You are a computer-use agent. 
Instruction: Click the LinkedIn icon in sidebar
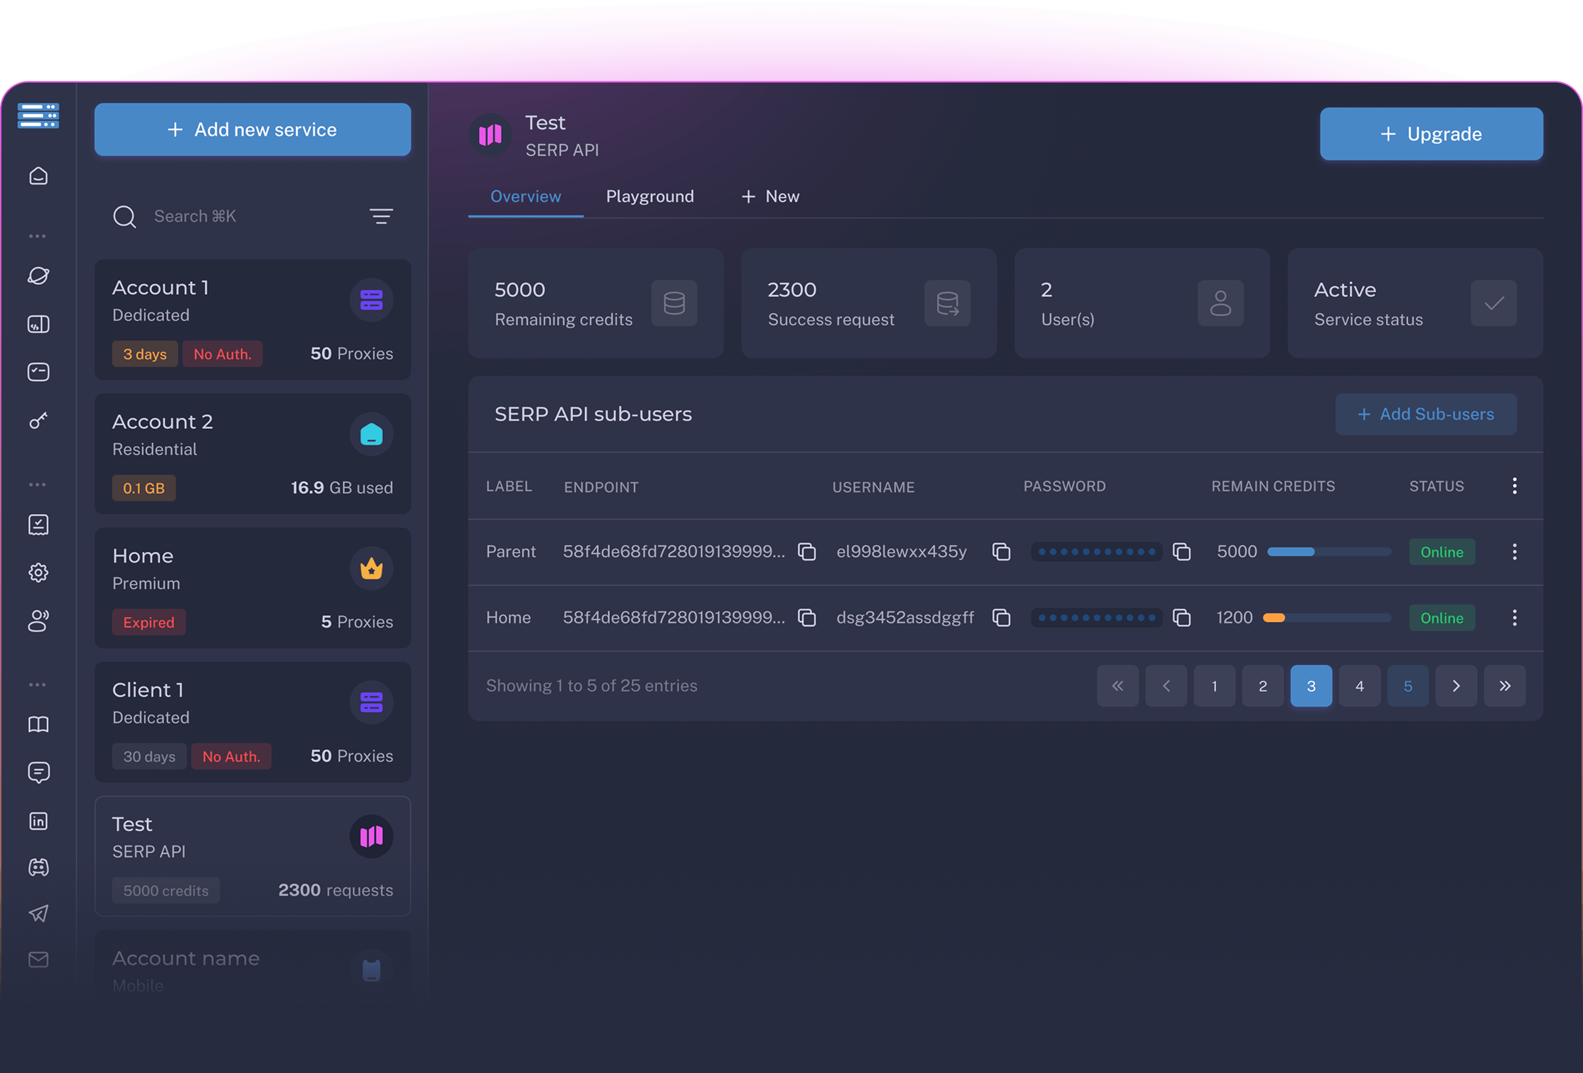[38, 821]
